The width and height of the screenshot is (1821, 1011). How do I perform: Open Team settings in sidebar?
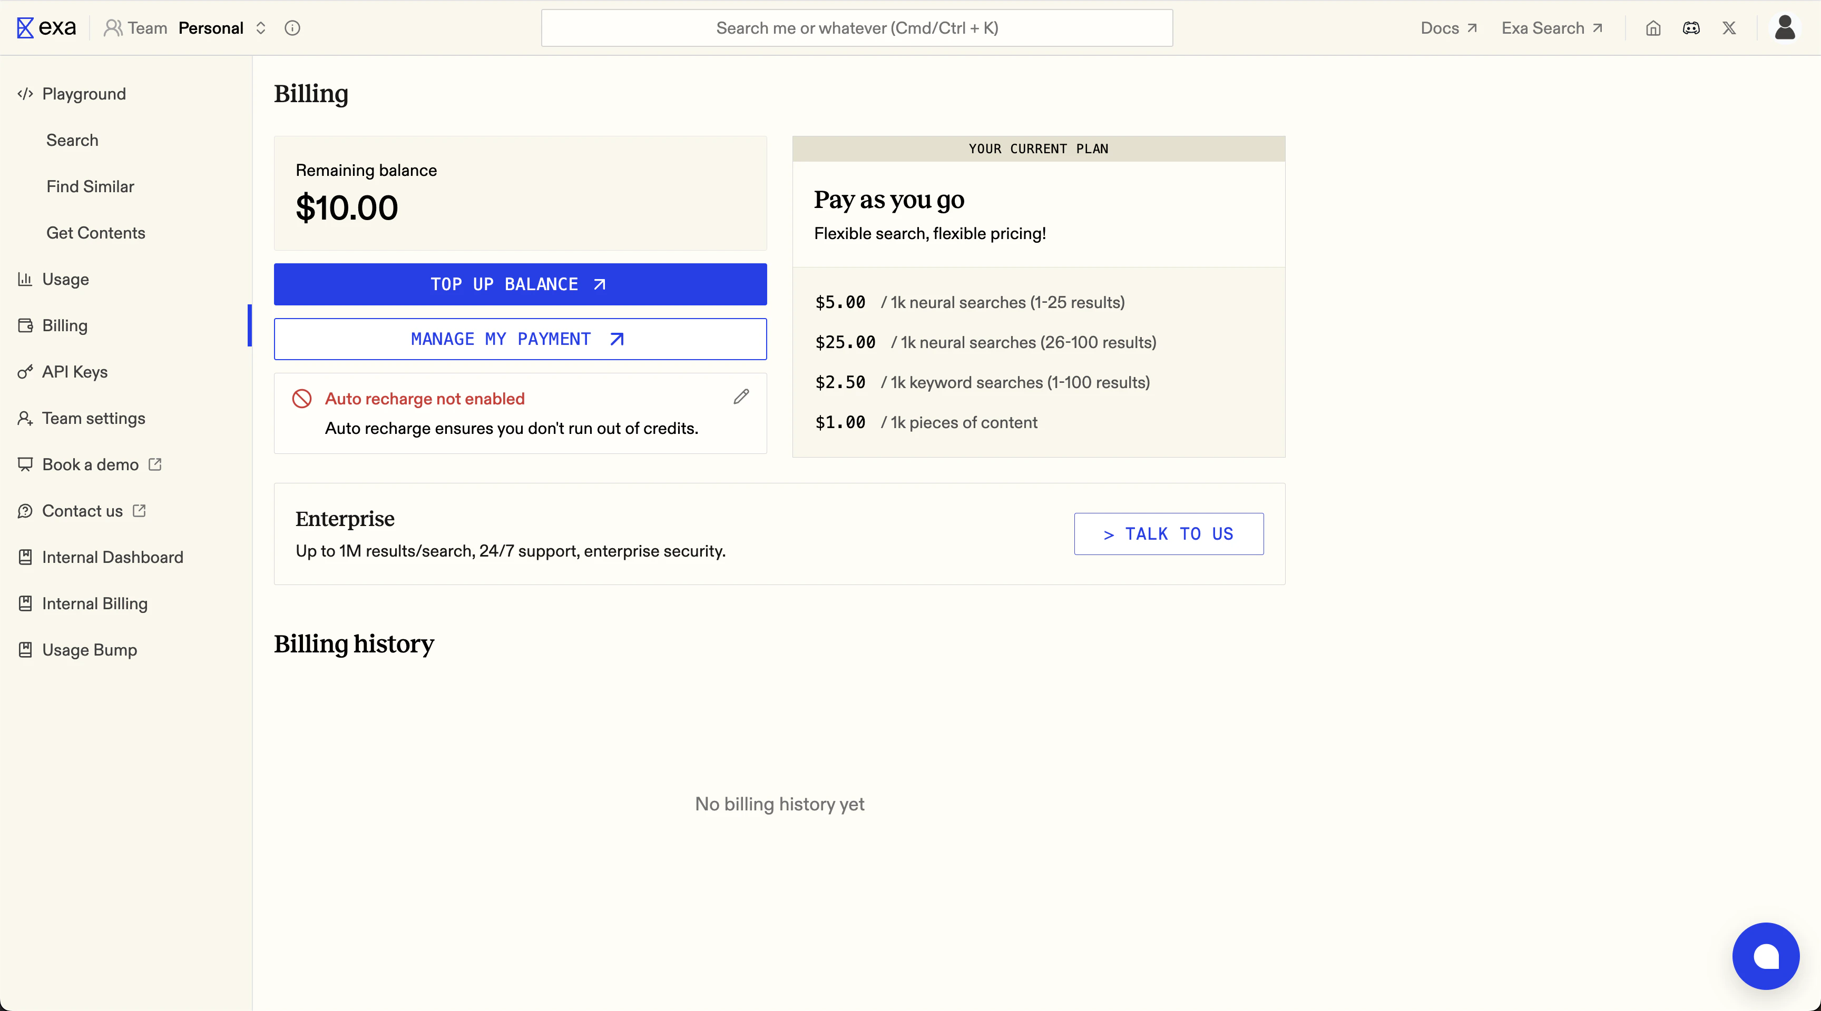(x=93, y=418)
